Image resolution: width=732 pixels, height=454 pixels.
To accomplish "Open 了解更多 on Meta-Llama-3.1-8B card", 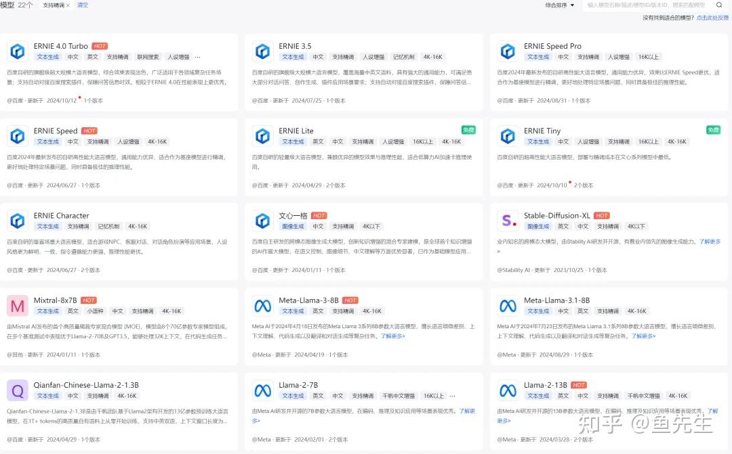I will pos(643,336).
